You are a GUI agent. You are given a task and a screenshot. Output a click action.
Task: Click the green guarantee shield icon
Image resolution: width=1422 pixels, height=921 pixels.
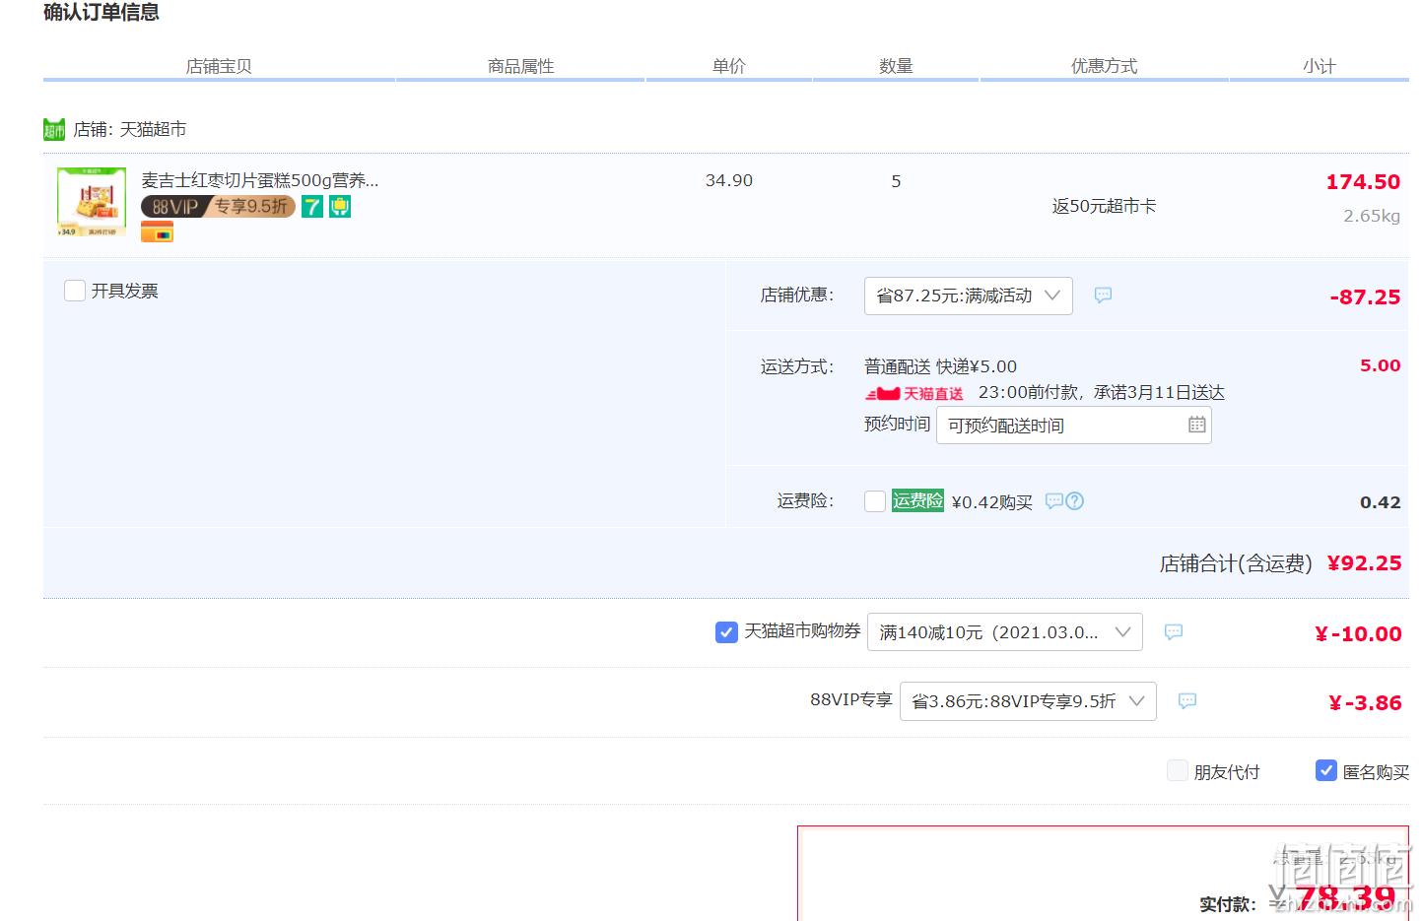(340, 207)
